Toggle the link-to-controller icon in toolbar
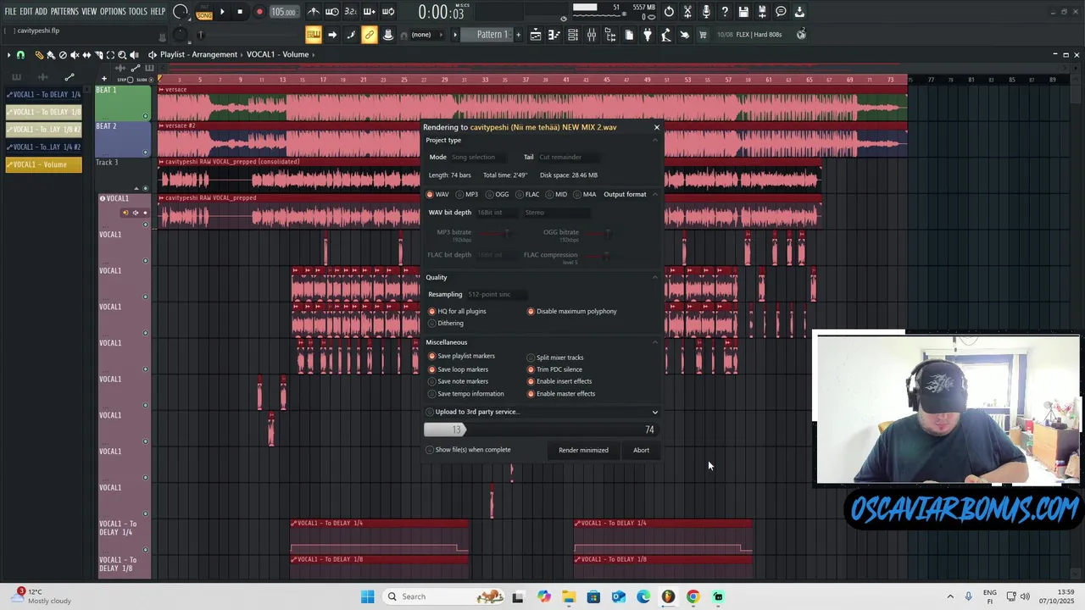1085x610 pixels. pyautogui.click(x=369, y=35)
